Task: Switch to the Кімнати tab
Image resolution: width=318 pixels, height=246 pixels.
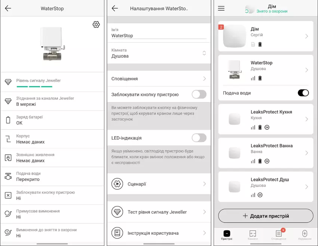Action: tap(253, 235)
